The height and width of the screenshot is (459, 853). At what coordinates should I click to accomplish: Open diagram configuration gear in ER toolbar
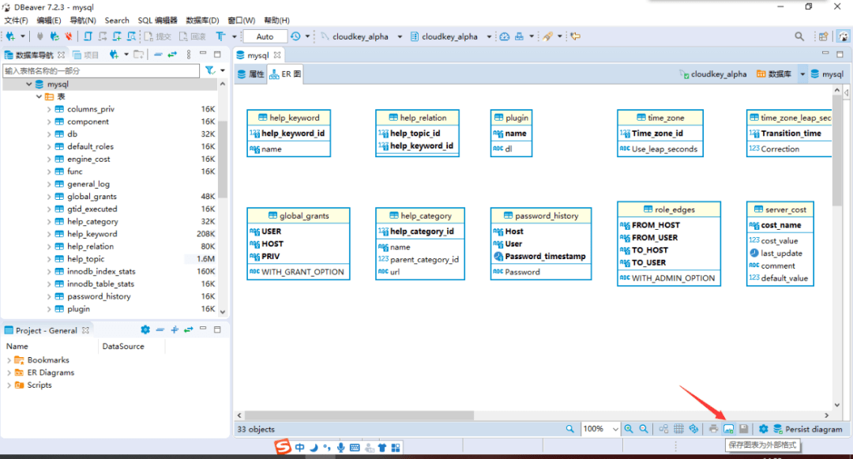click(x=763, y=429)
